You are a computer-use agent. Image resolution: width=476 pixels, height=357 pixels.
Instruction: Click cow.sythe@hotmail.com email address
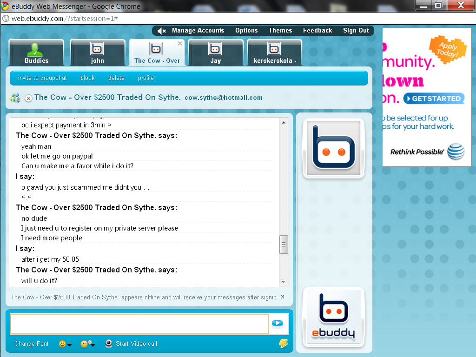224,98
